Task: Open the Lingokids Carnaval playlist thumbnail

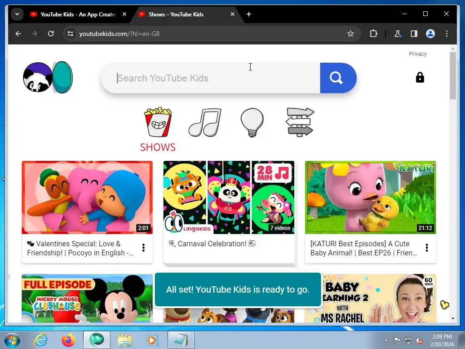Action: (229, 197)
